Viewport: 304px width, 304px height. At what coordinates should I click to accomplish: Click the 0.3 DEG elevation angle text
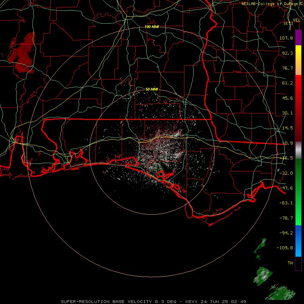click(x=166, y=302)
